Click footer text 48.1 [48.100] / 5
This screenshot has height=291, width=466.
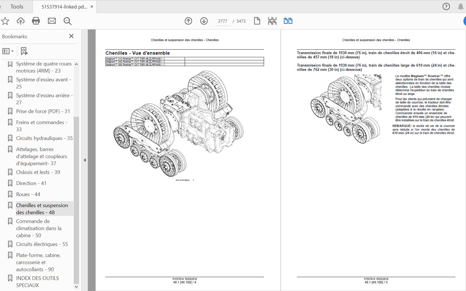coord(376,282)
